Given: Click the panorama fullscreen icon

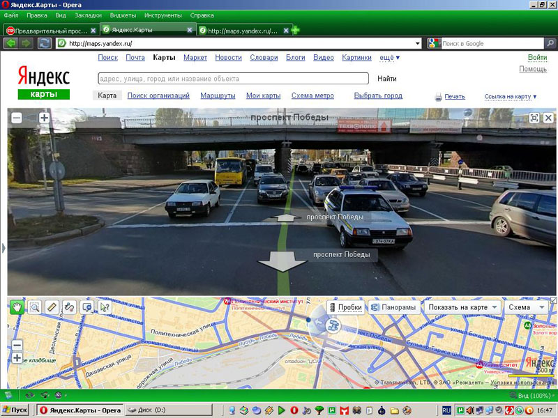Looking at the screenshot, I should (x=534, y=118).
